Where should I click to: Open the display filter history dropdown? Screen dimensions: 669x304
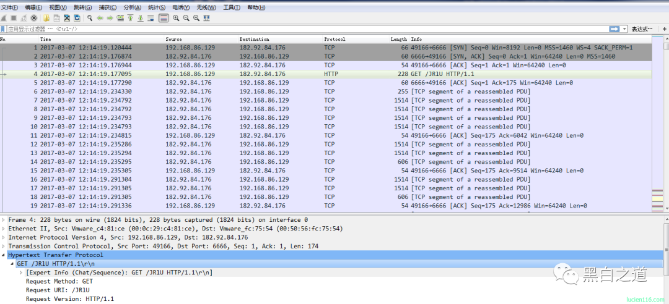click(x=625, y=29)
